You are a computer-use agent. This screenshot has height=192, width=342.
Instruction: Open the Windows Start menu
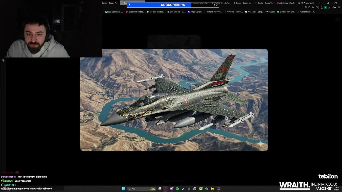point(124,189)
